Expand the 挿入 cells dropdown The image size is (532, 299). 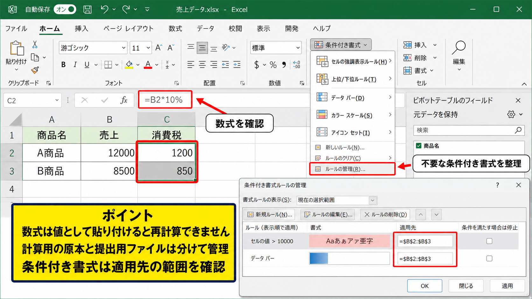coord(435,45)
